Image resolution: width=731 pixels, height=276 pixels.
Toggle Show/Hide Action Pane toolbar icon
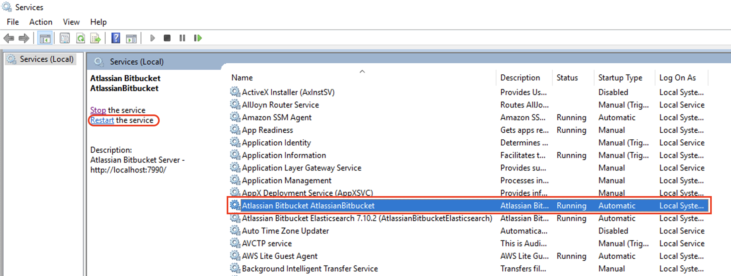(x=131, y=38)
